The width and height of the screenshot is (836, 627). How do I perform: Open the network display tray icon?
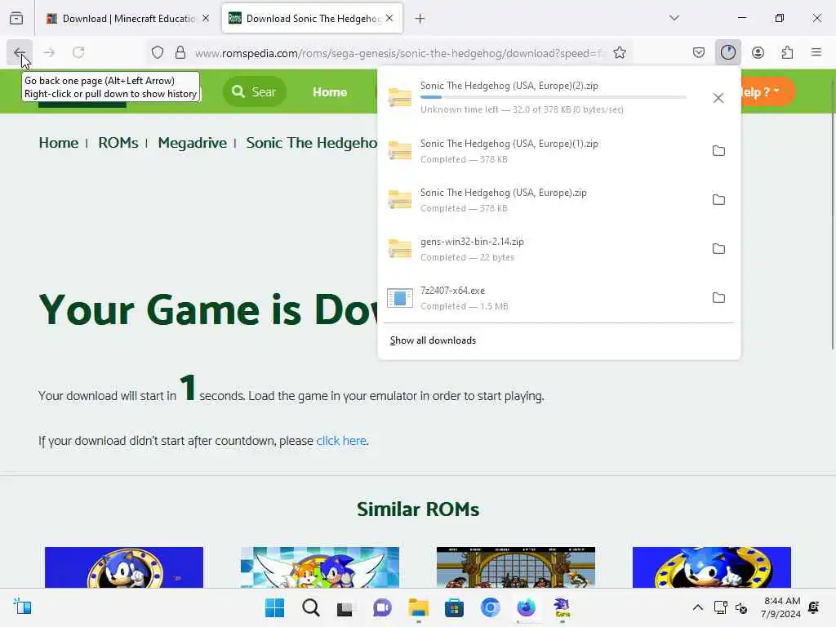(720, 607)
